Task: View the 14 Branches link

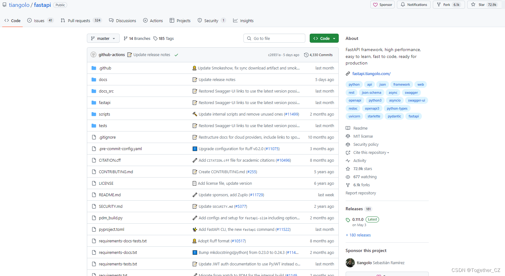Action: pyautogui.click(x=137, y=38)
